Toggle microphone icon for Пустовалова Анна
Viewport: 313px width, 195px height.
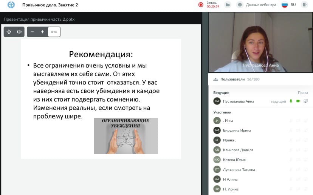click(x=291, y=101)
